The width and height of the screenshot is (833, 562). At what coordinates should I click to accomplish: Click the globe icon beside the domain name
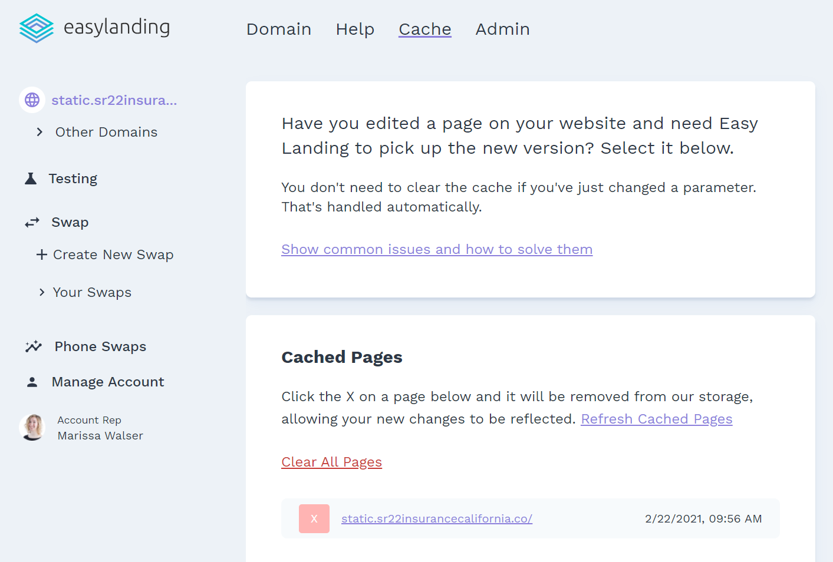tap(32, 100)
